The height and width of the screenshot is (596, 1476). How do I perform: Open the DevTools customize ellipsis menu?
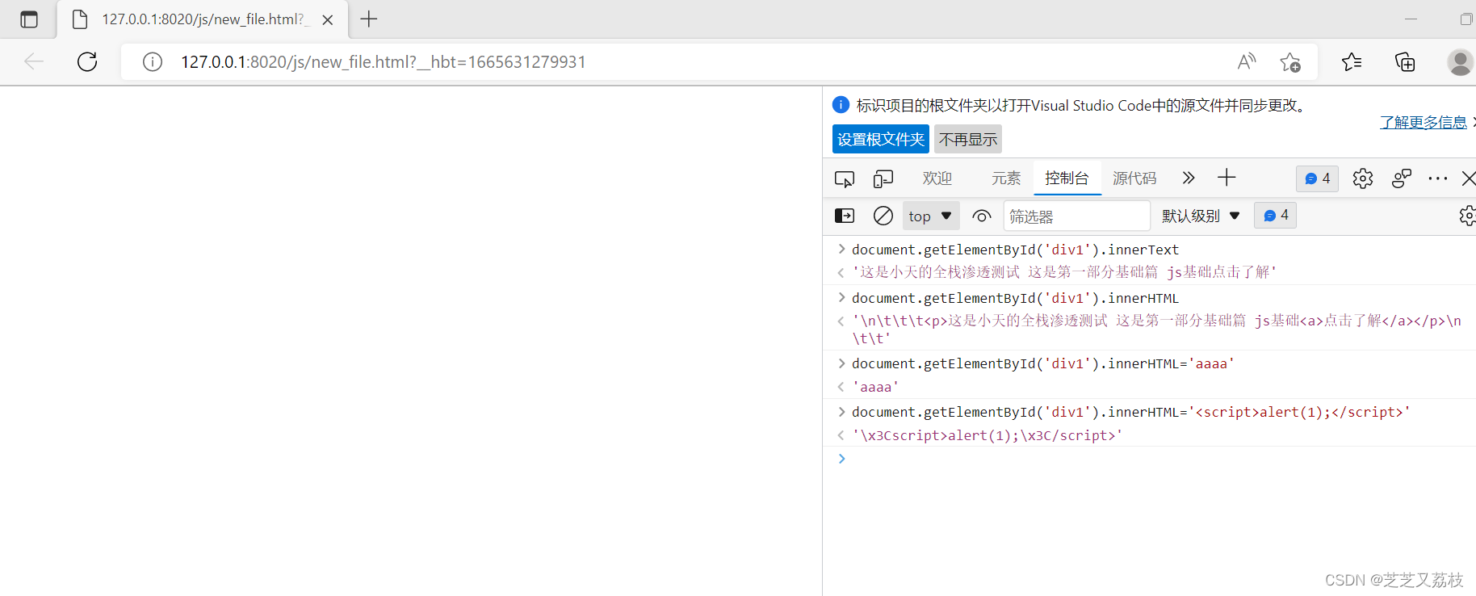click(1437, 178)
